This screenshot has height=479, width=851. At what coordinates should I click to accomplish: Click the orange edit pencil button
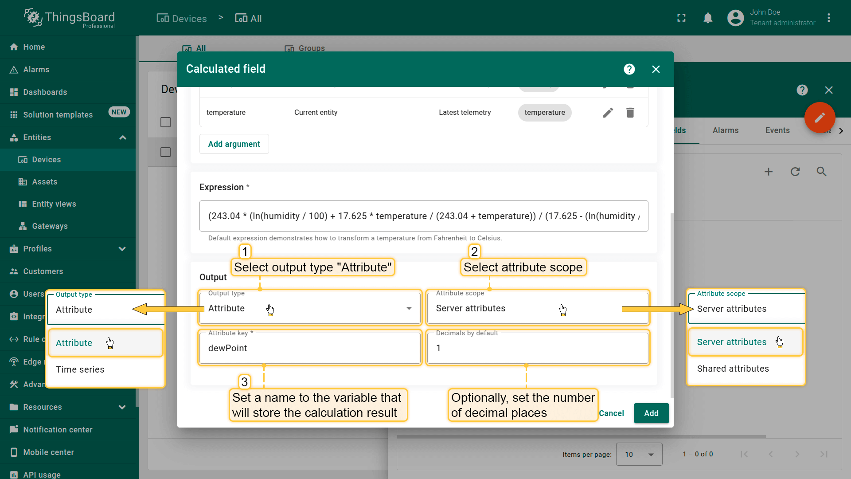point(820,118)
